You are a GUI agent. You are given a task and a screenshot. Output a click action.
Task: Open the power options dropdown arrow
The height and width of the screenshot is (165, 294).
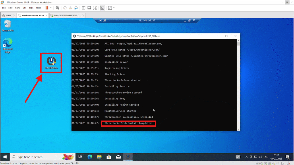(x=51, y=8)
